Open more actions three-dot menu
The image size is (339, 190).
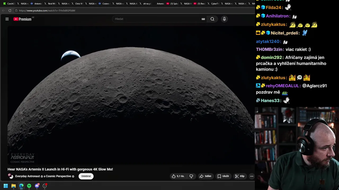tap(252, 176)
